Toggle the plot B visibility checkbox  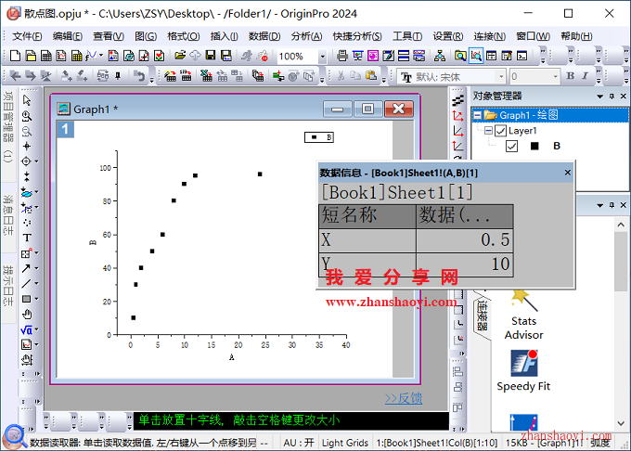tap(511, 146)
